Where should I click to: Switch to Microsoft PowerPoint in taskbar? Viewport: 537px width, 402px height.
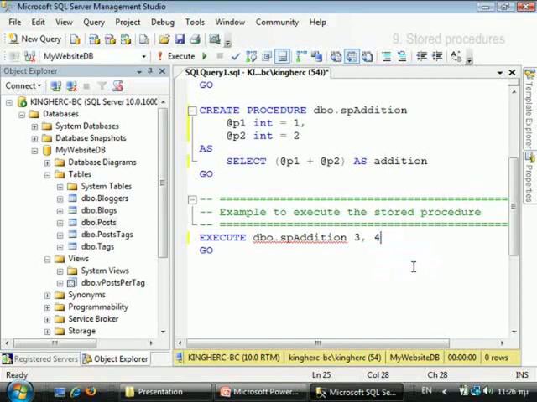coord(260,392)
